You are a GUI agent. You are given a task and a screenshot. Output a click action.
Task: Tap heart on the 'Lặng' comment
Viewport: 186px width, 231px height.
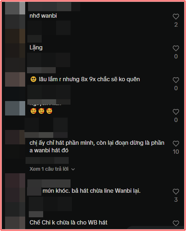[176, 48]
